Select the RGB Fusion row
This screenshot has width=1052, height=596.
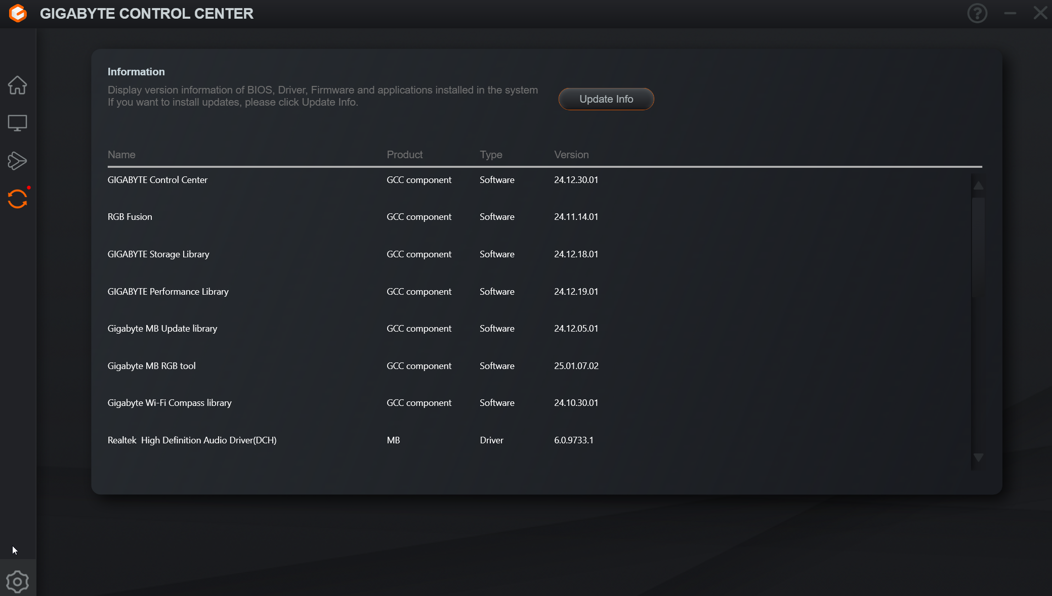130,217
